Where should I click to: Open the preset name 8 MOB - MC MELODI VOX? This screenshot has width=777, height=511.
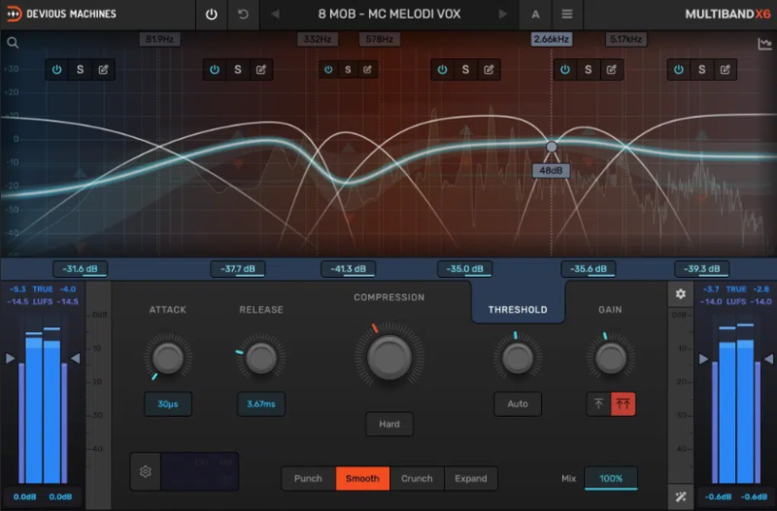[388, 15]
